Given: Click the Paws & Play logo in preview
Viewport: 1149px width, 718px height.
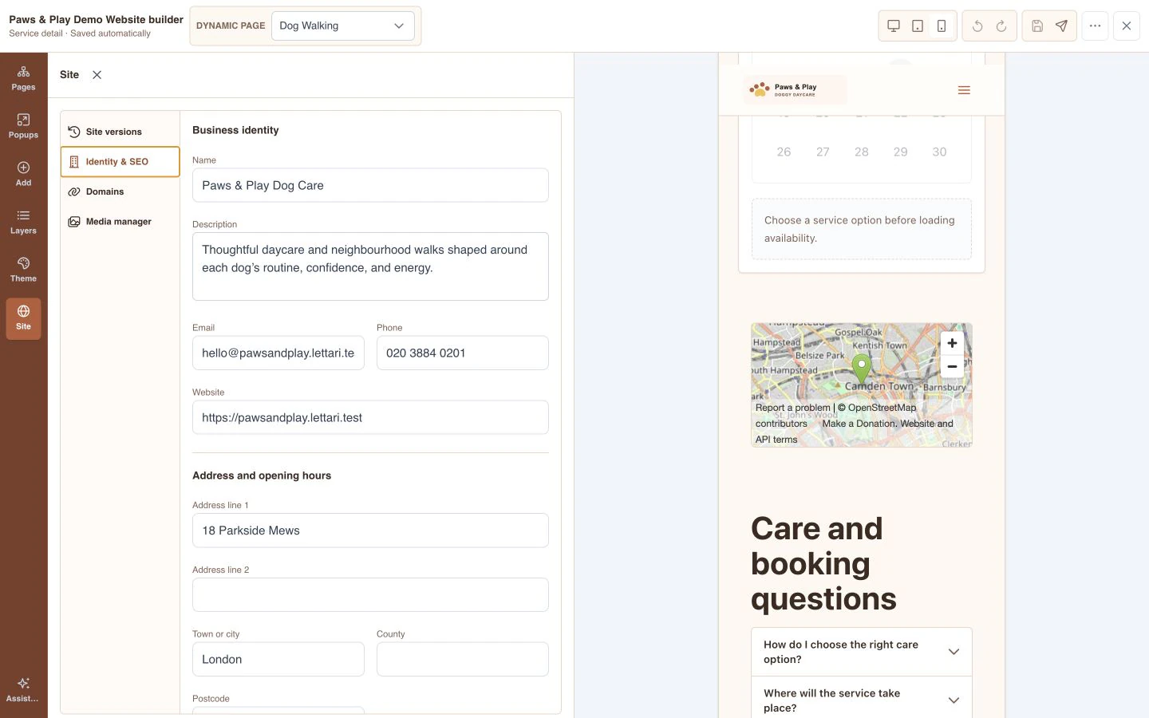Looking at the screenshot, I should click(795, 90).
